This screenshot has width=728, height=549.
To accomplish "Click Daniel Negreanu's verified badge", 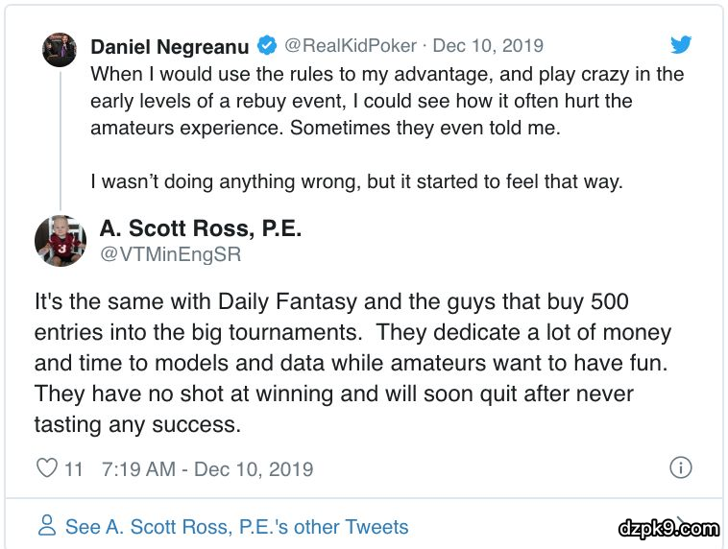I will tap(268, 46).
